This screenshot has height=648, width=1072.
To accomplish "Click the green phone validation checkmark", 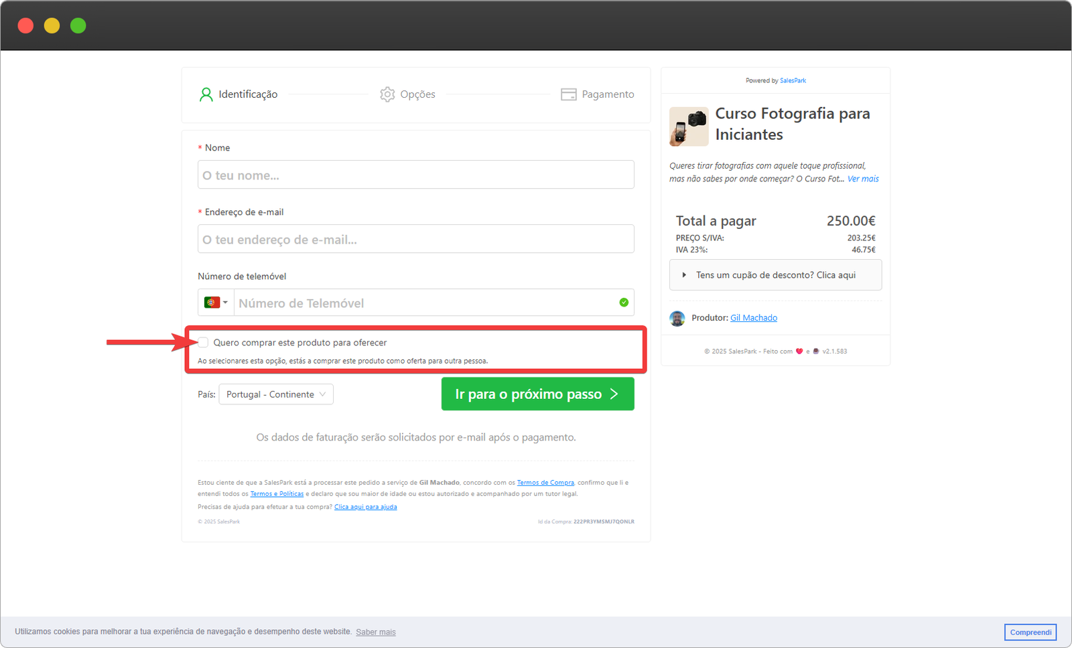I will [624, 303].
